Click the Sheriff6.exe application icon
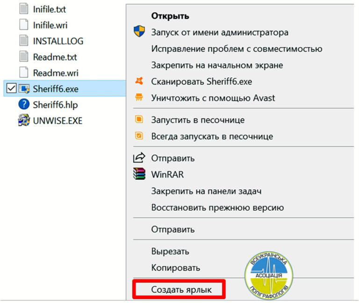The image size is (359, 303). coord(24,89)
